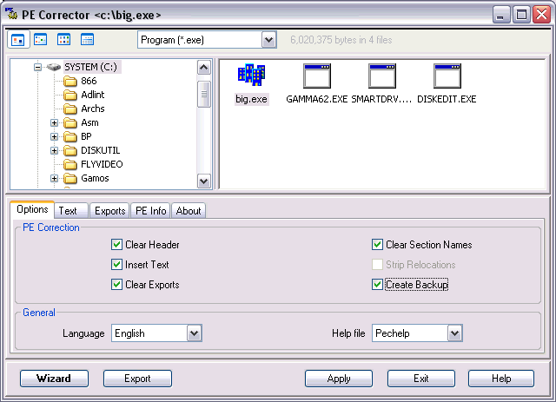This screenshot has width=556, height=402.
Task: Click the Gamos folder icon
Action: (x=70, y=178)
